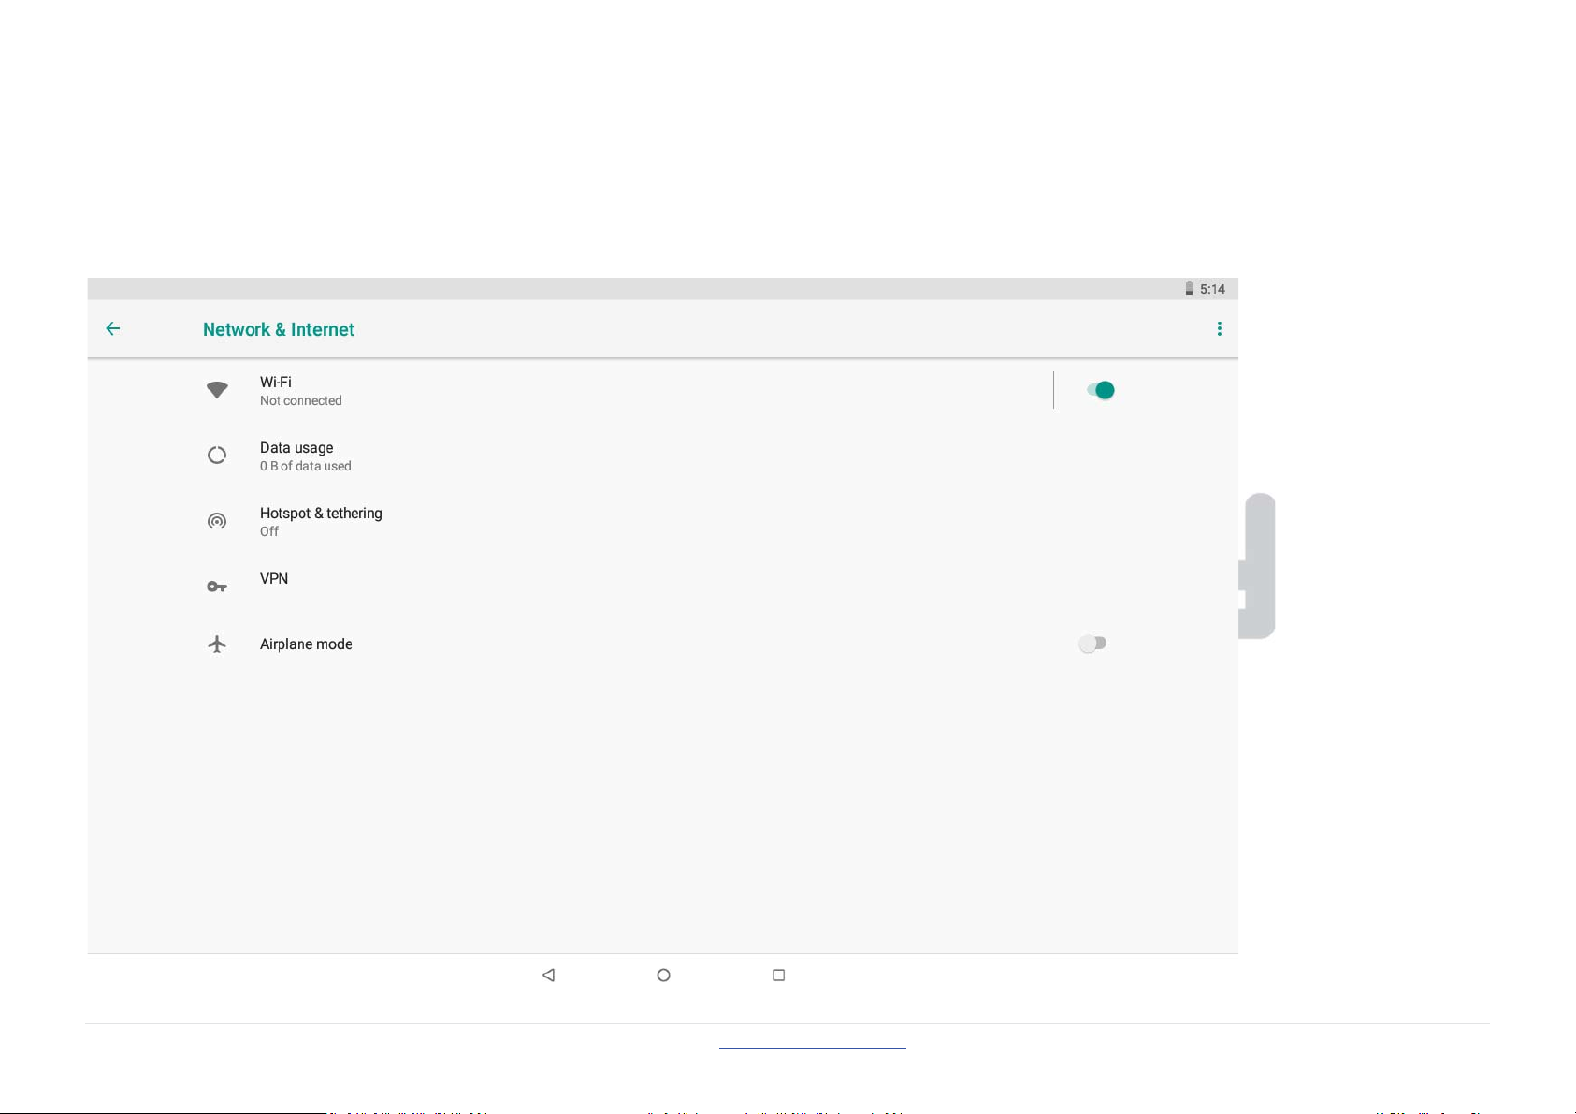Click the Hotspot & tethering icon
The image size is (1576, 1114).
217,521
